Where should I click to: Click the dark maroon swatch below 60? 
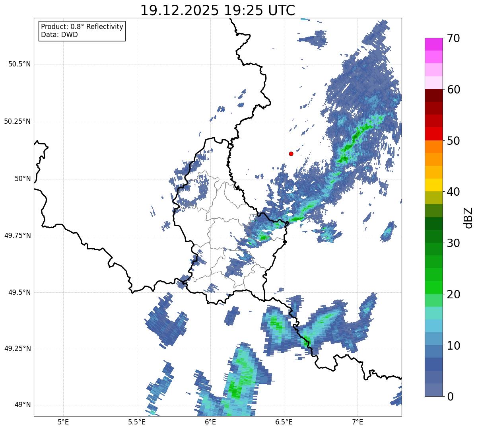tap(434, 95)
